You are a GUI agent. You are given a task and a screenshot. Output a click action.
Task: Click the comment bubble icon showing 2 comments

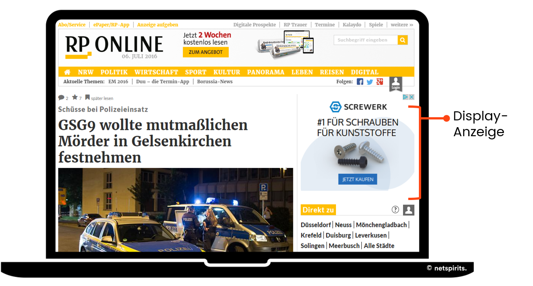[60, 97]
